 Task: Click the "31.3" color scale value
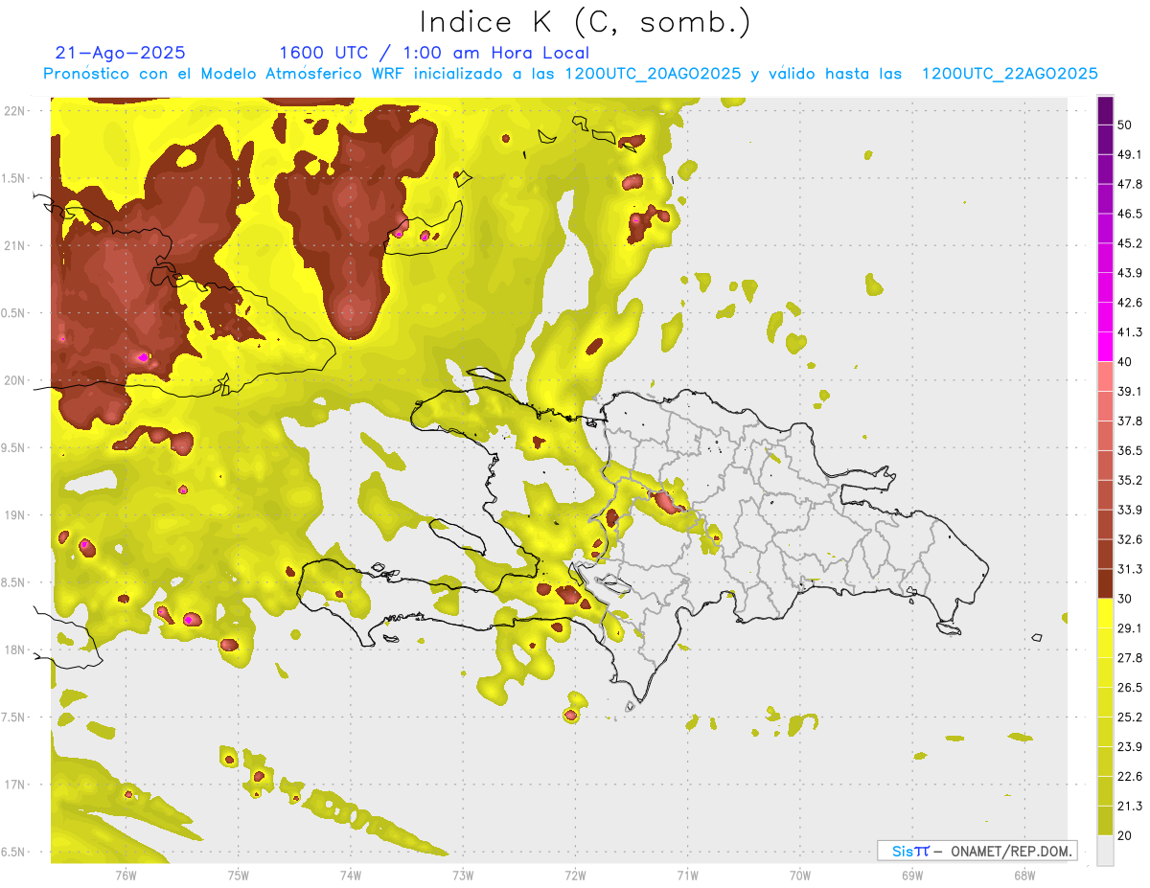[1130, 569]
